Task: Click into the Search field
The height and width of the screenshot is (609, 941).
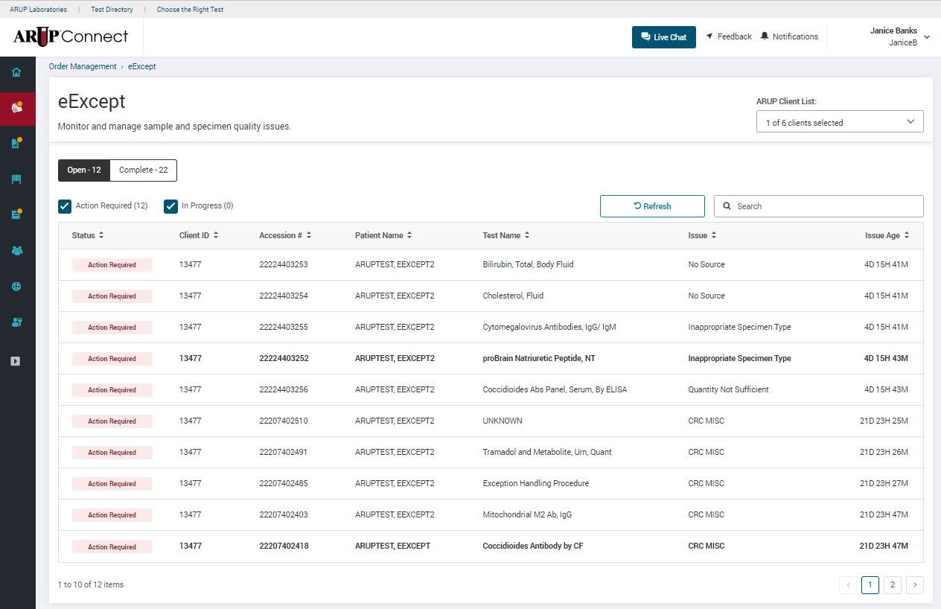Action: pyautogui.click(x=819, y=206)
